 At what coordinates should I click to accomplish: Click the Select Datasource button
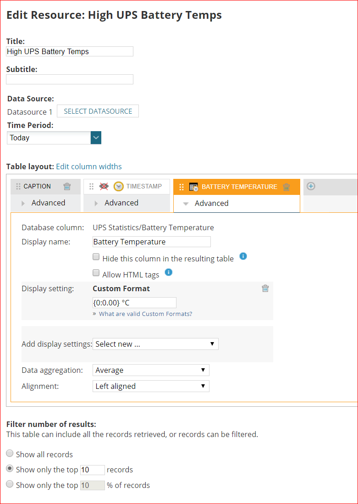(98, 111)
